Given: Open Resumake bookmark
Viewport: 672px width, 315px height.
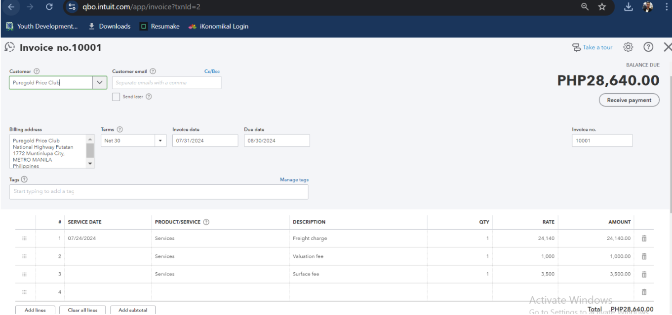Looking at the screenshot, I should (159, 26).
